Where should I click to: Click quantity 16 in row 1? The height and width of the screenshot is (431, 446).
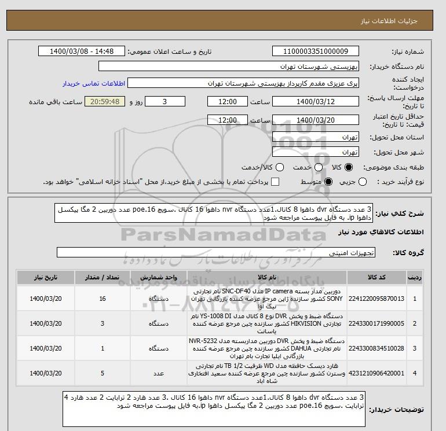click(x=103, y=299)
